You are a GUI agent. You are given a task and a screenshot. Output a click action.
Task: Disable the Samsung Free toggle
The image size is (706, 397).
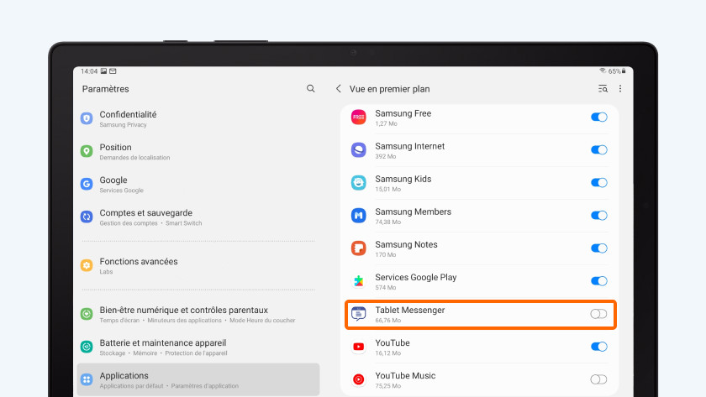598,117
